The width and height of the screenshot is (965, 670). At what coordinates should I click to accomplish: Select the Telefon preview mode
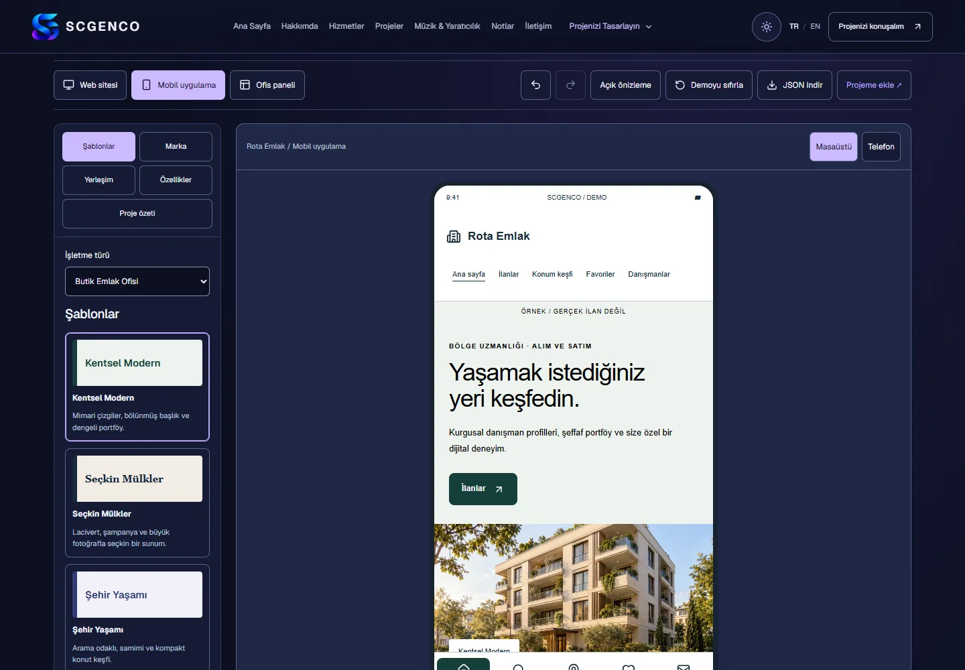pos(881,147)
